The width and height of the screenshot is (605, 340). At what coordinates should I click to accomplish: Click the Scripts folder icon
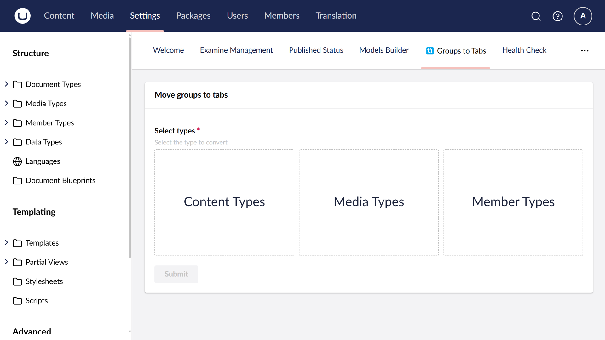pyautogui.click(x=17, y=301)
